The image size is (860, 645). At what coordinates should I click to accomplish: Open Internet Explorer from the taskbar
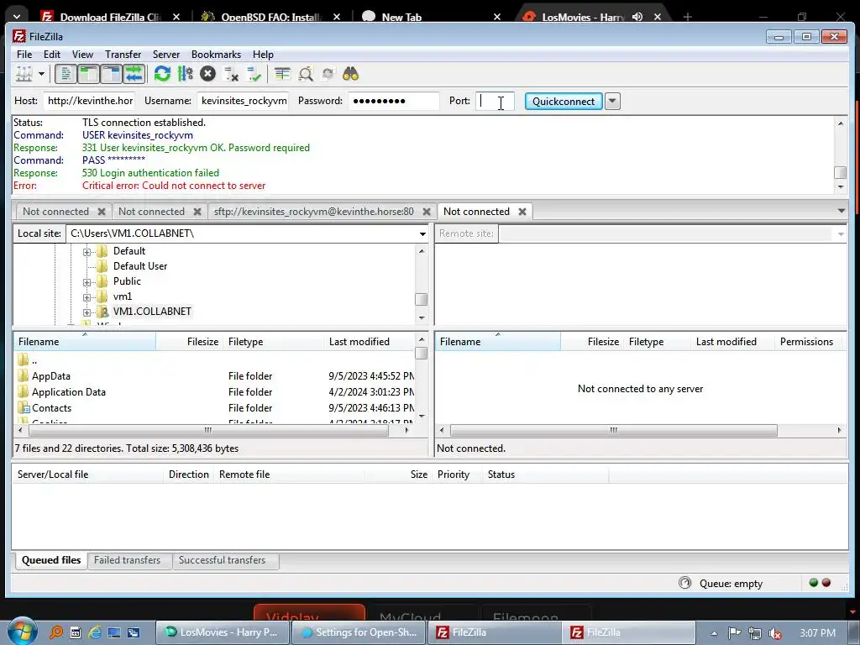coord(94,632)
